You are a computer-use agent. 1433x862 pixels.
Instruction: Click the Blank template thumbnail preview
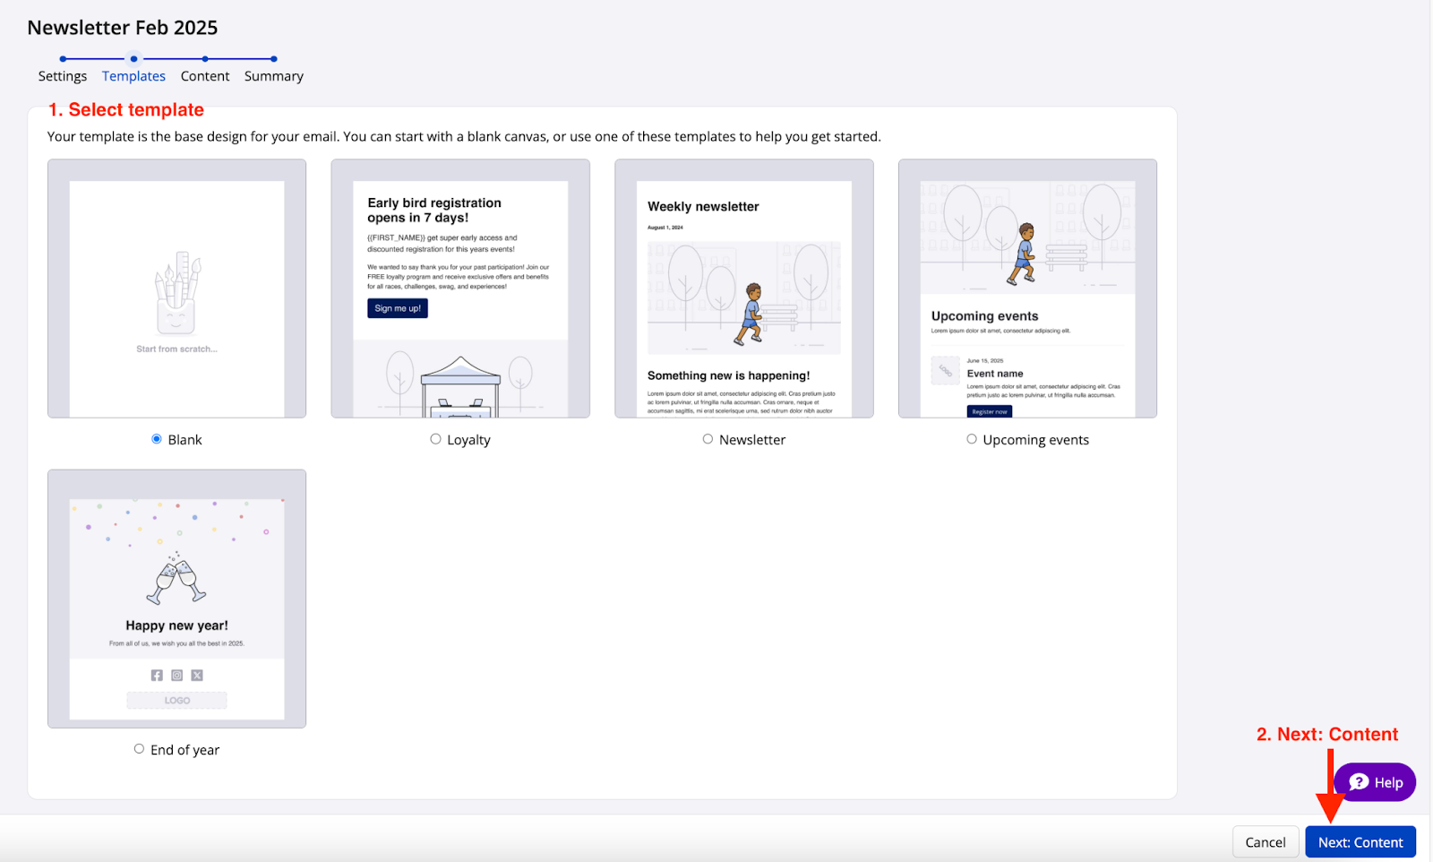pos(176,289)
